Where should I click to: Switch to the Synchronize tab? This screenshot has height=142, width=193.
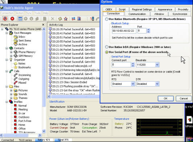pyautogui.click(x=180, y=14)
